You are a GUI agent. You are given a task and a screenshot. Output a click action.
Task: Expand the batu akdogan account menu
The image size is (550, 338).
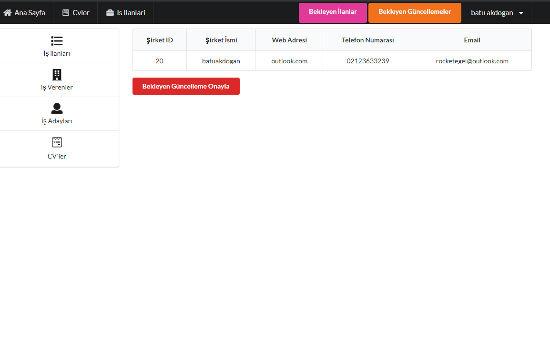[493, 12]
